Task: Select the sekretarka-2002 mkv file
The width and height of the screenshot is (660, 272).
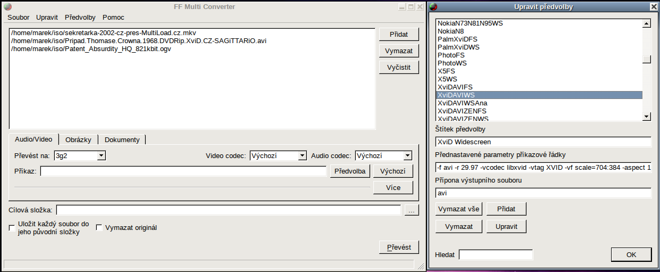Action: [104, 33]
